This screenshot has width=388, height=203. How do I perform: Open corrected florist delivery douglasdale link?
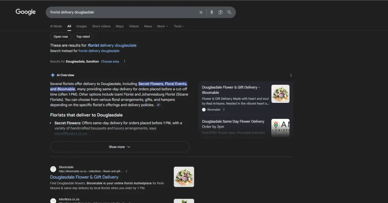pos(112,45)
